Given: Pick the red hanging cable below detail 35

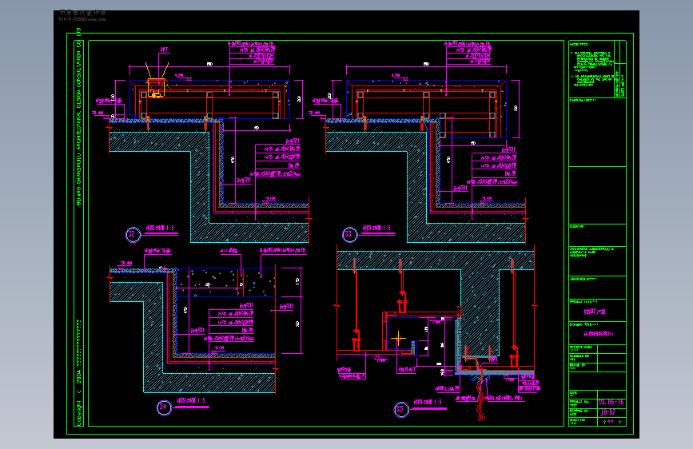Looking at the screenshot, I should (481, 400).
